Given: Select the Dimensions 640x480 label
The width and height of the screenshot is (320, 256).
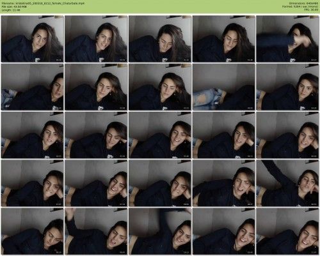Looking at the screenshot, I should pyautogui.click(x=303, y=3).
